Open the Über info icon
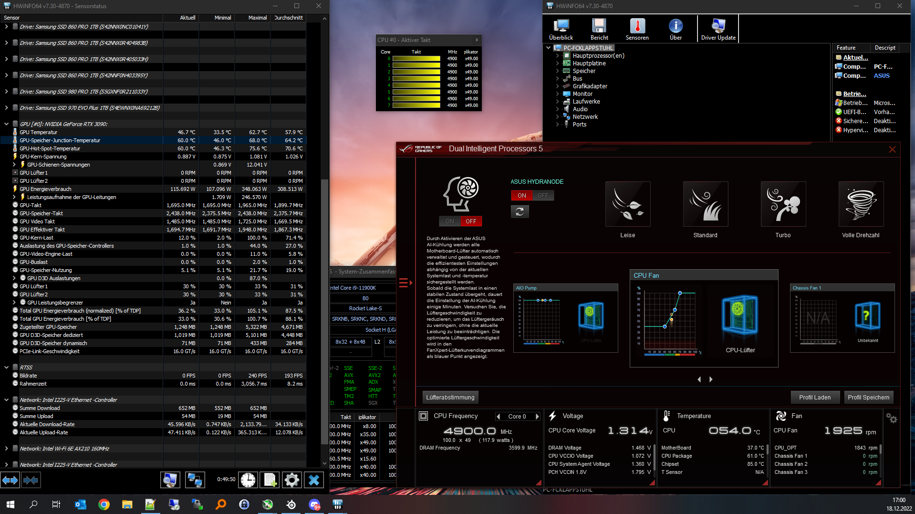The width and height of the screenshot is (915, 514). tap(676, 29)
